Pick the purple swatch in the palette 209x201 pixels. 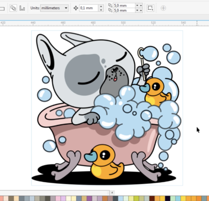(89, 198)
